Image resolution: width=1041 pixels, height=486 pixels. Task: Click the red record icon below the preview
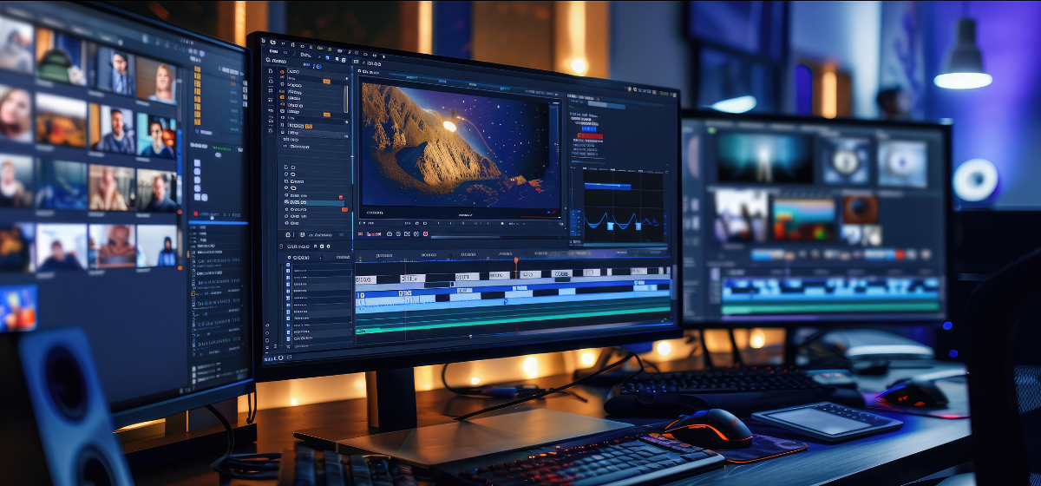(425, 233)
